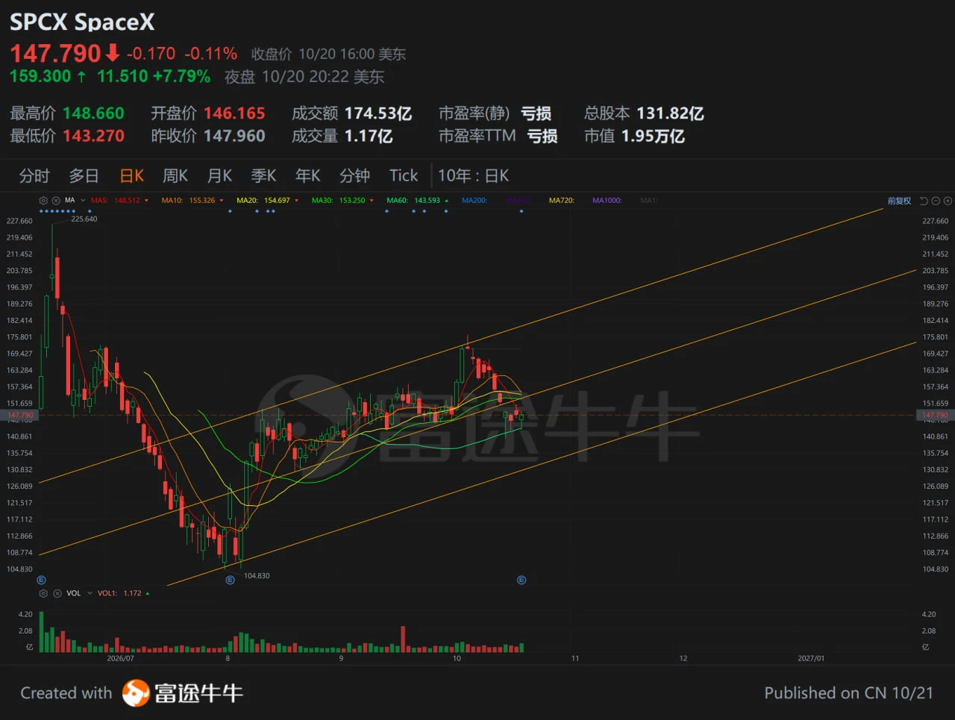
Task: Open VOL indicator settings gear
Action: tap(43, 593)
